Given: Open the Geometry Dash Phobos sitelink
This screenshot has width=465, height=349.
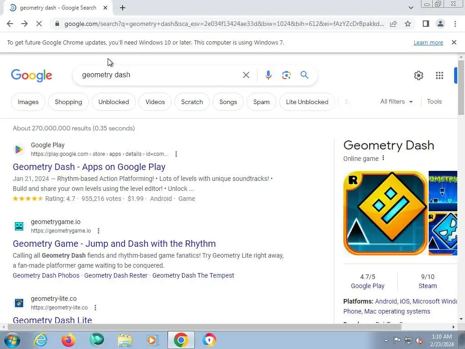Looking at the screenshot, I should point(46,275).
